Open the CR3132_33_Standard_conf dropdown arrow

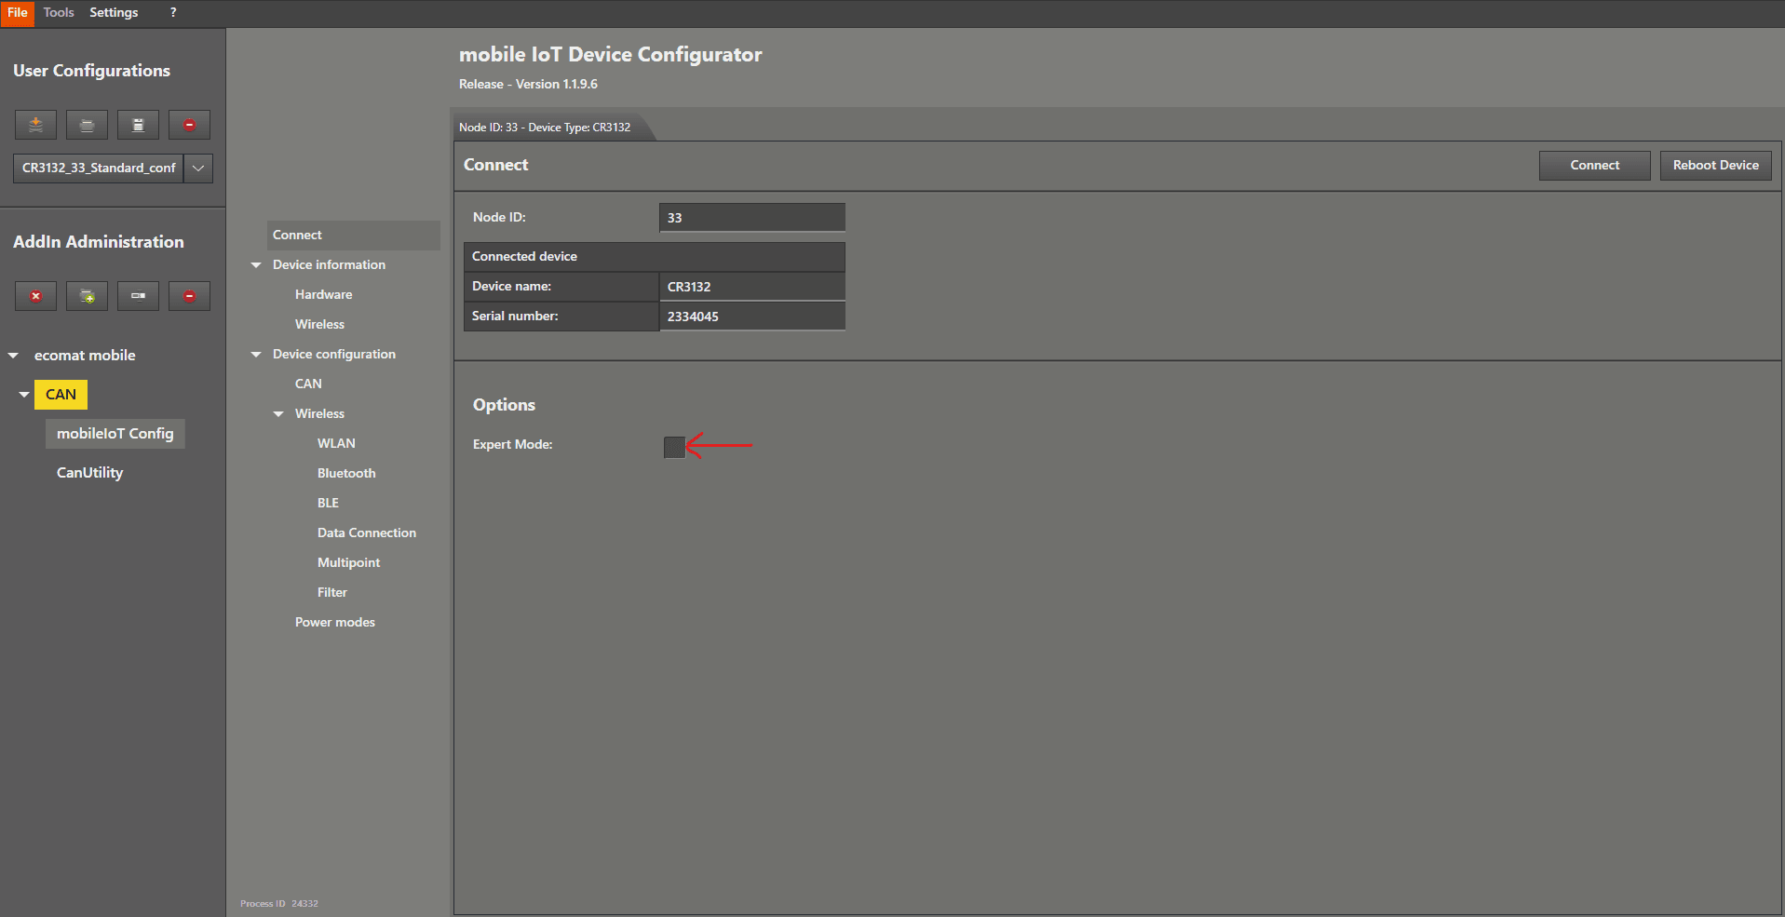coord(198,169)
